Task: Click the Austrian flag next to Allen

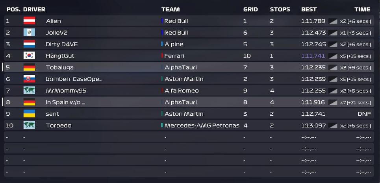Action: pyautogui.click(x=29, y=21)
